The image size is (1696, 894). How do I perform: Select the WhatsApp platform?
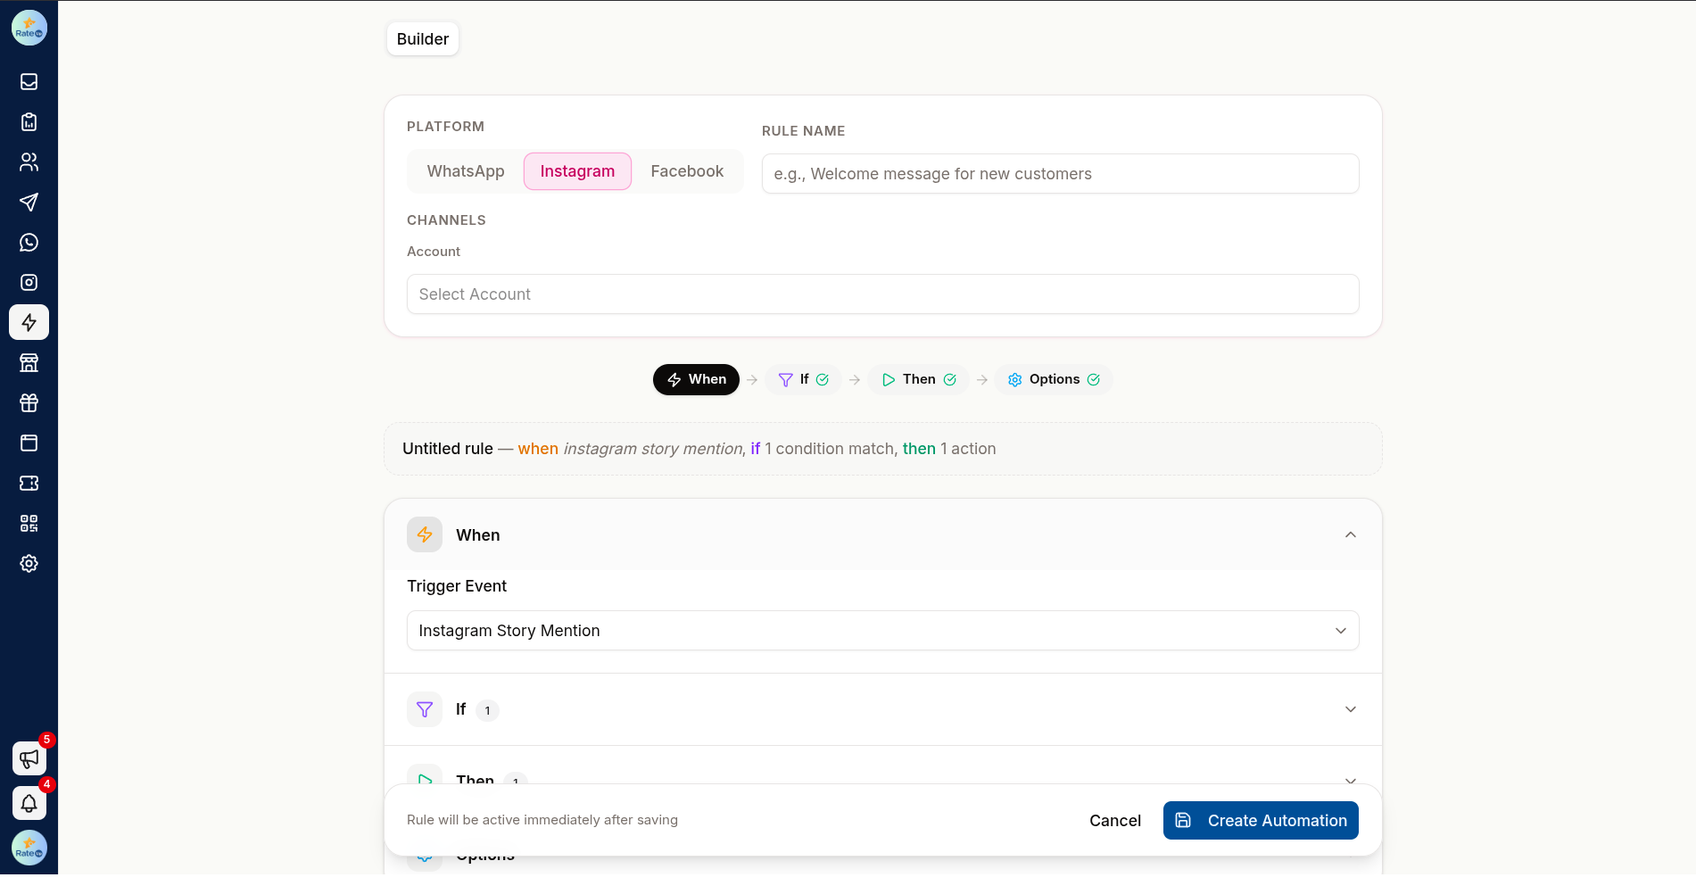pos(466,171)
